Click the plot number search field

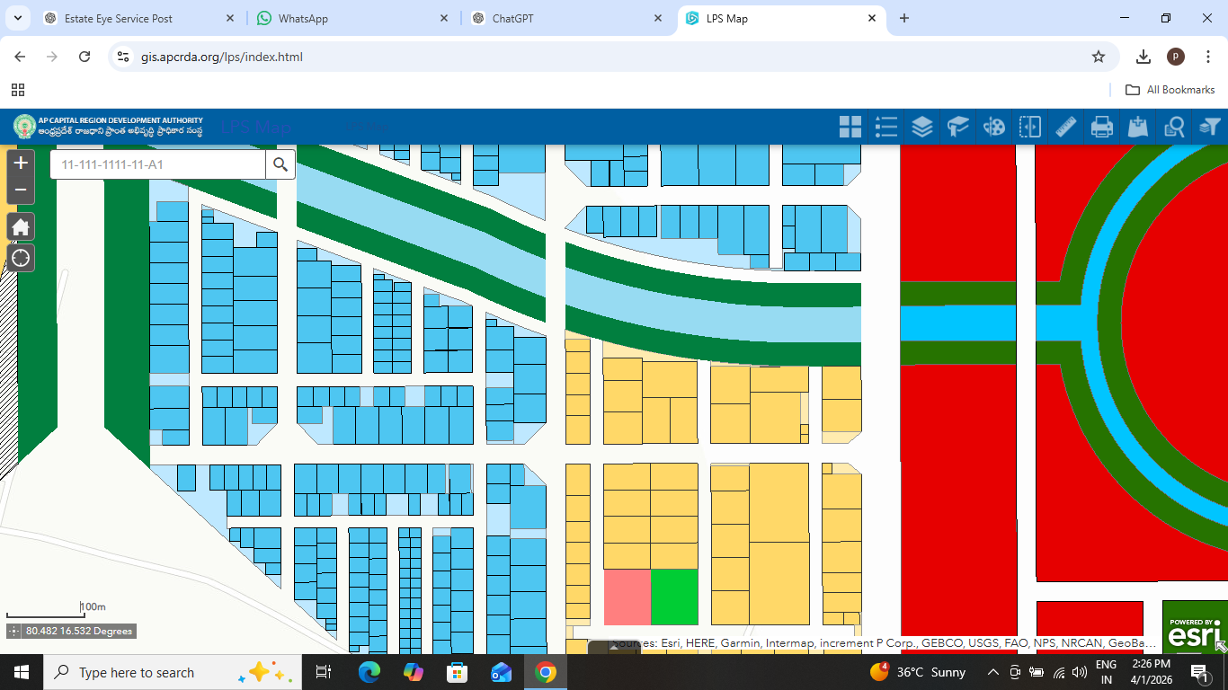[157, 164]
